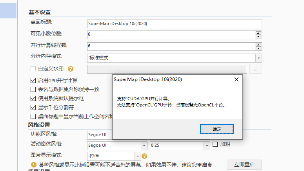The width and height of the screenshot is (304, 171).
Task: Open the 分析内存模式 dropdown
Action: coord(258,58)
